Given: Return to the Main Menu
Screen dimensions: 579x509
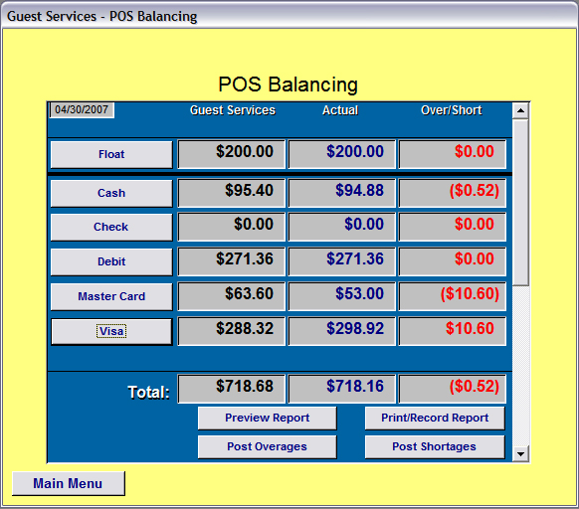Looking at the screenshot, I should coord(69,483).
